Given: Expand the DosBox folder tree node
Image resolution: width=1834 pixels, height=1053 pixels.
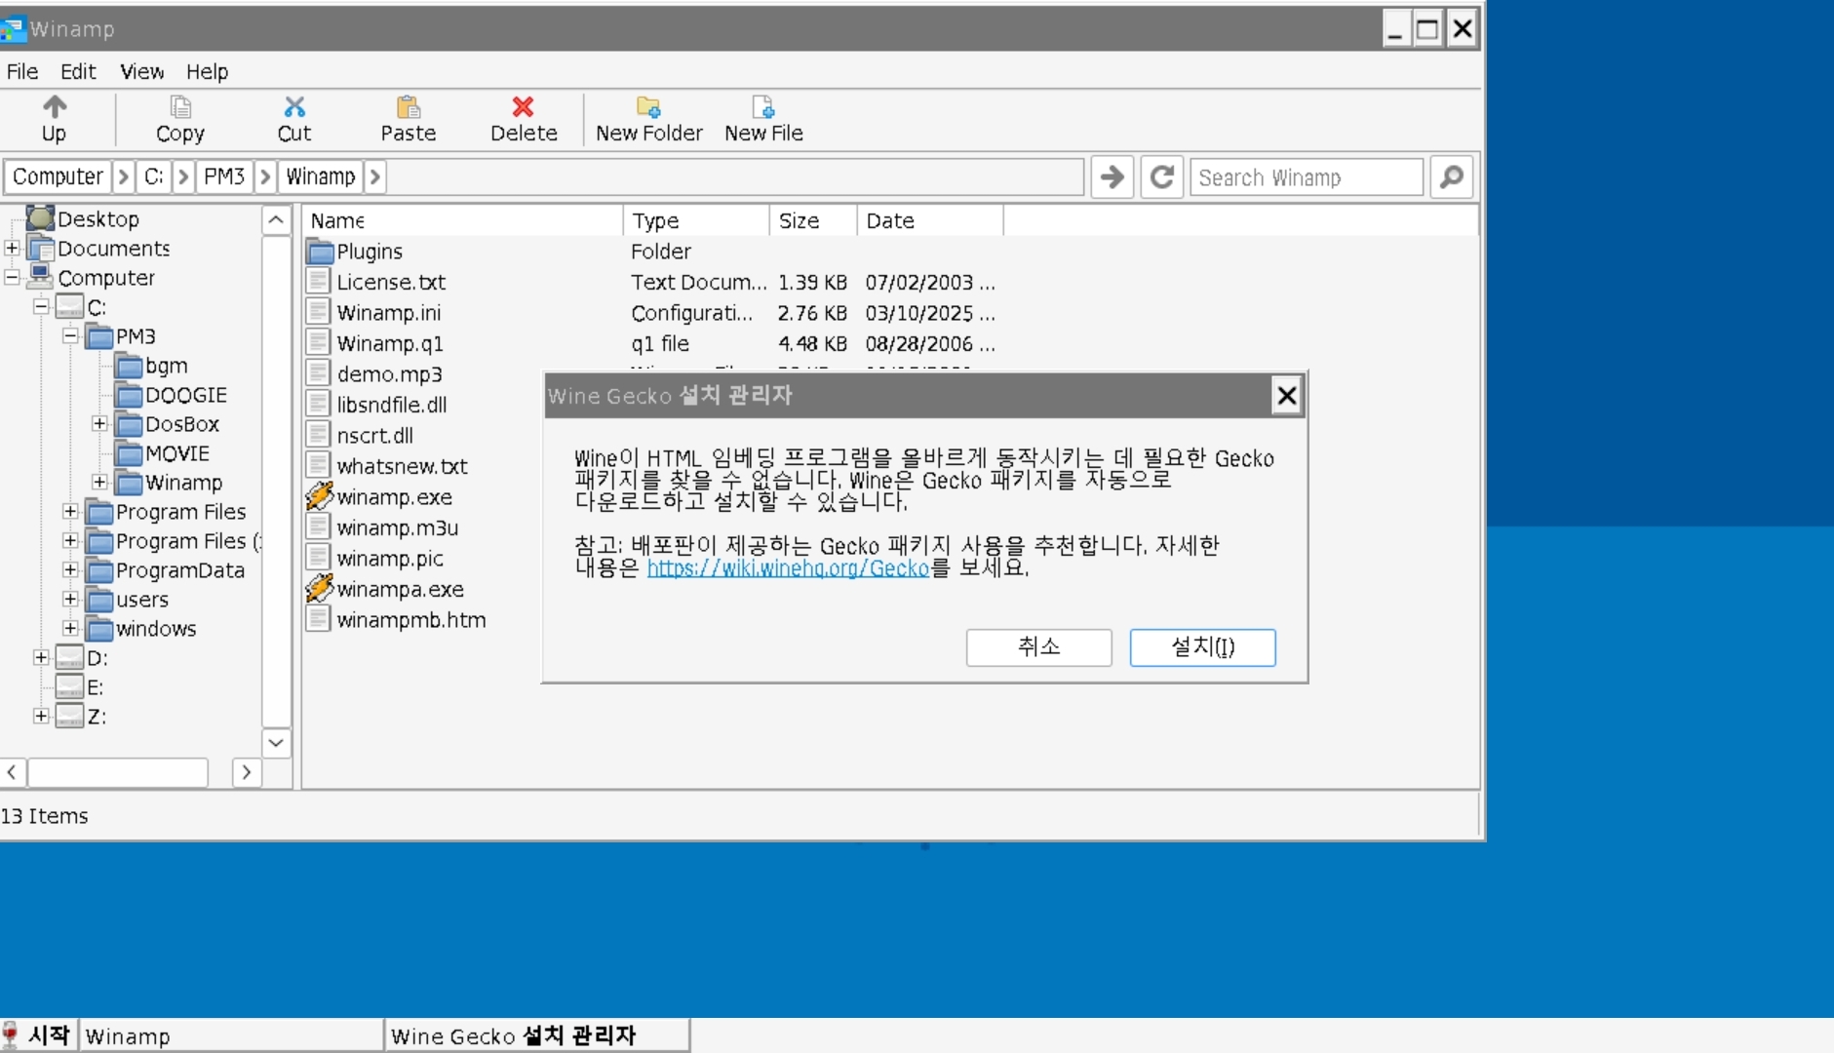Looking at the screenshot, I should click(x=99, y=423).
